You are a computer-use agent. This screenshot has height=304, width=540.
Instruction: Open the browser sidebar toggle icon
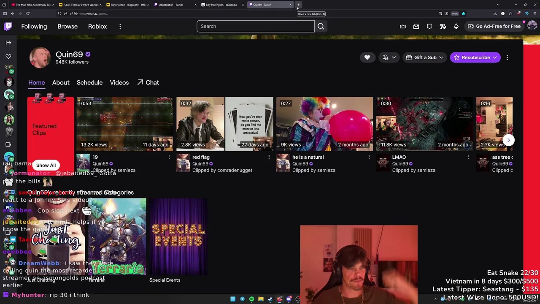point(5,14)
